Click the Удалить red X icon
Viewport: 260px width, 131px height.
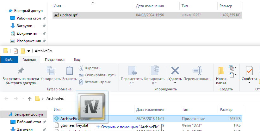coord(175,71)
